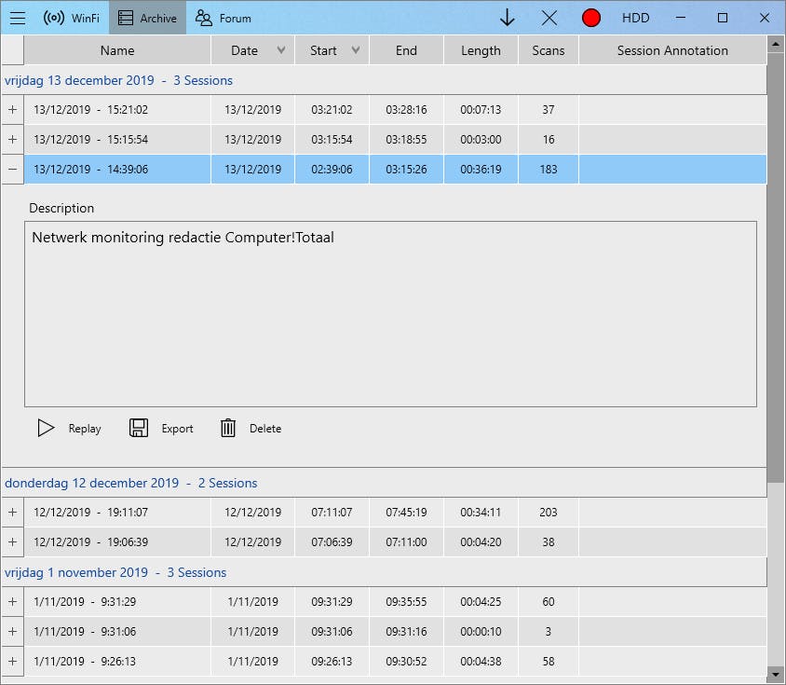Click the Delete trash can icon
Viewport: 786px width, 685px height.
click(228, 429)
